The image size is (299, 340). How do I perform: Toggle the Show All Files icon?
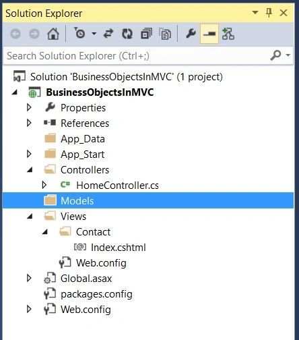pos(165,34)
